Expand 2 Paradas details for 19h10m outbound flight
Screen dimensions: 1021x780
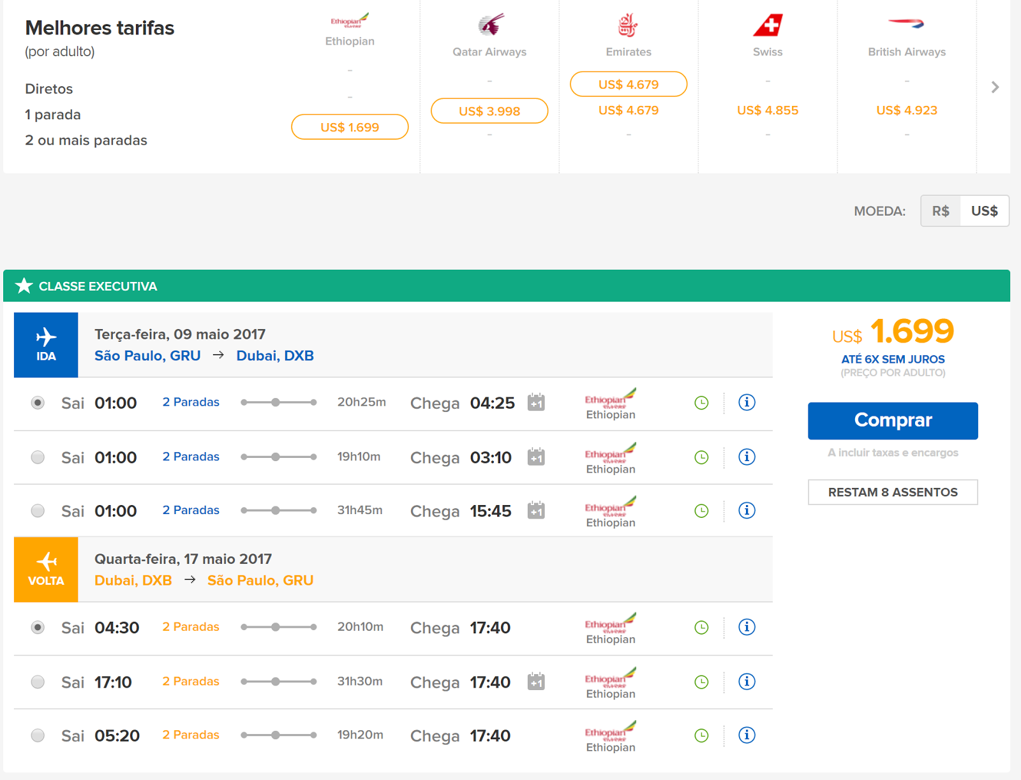click(191, 457)
